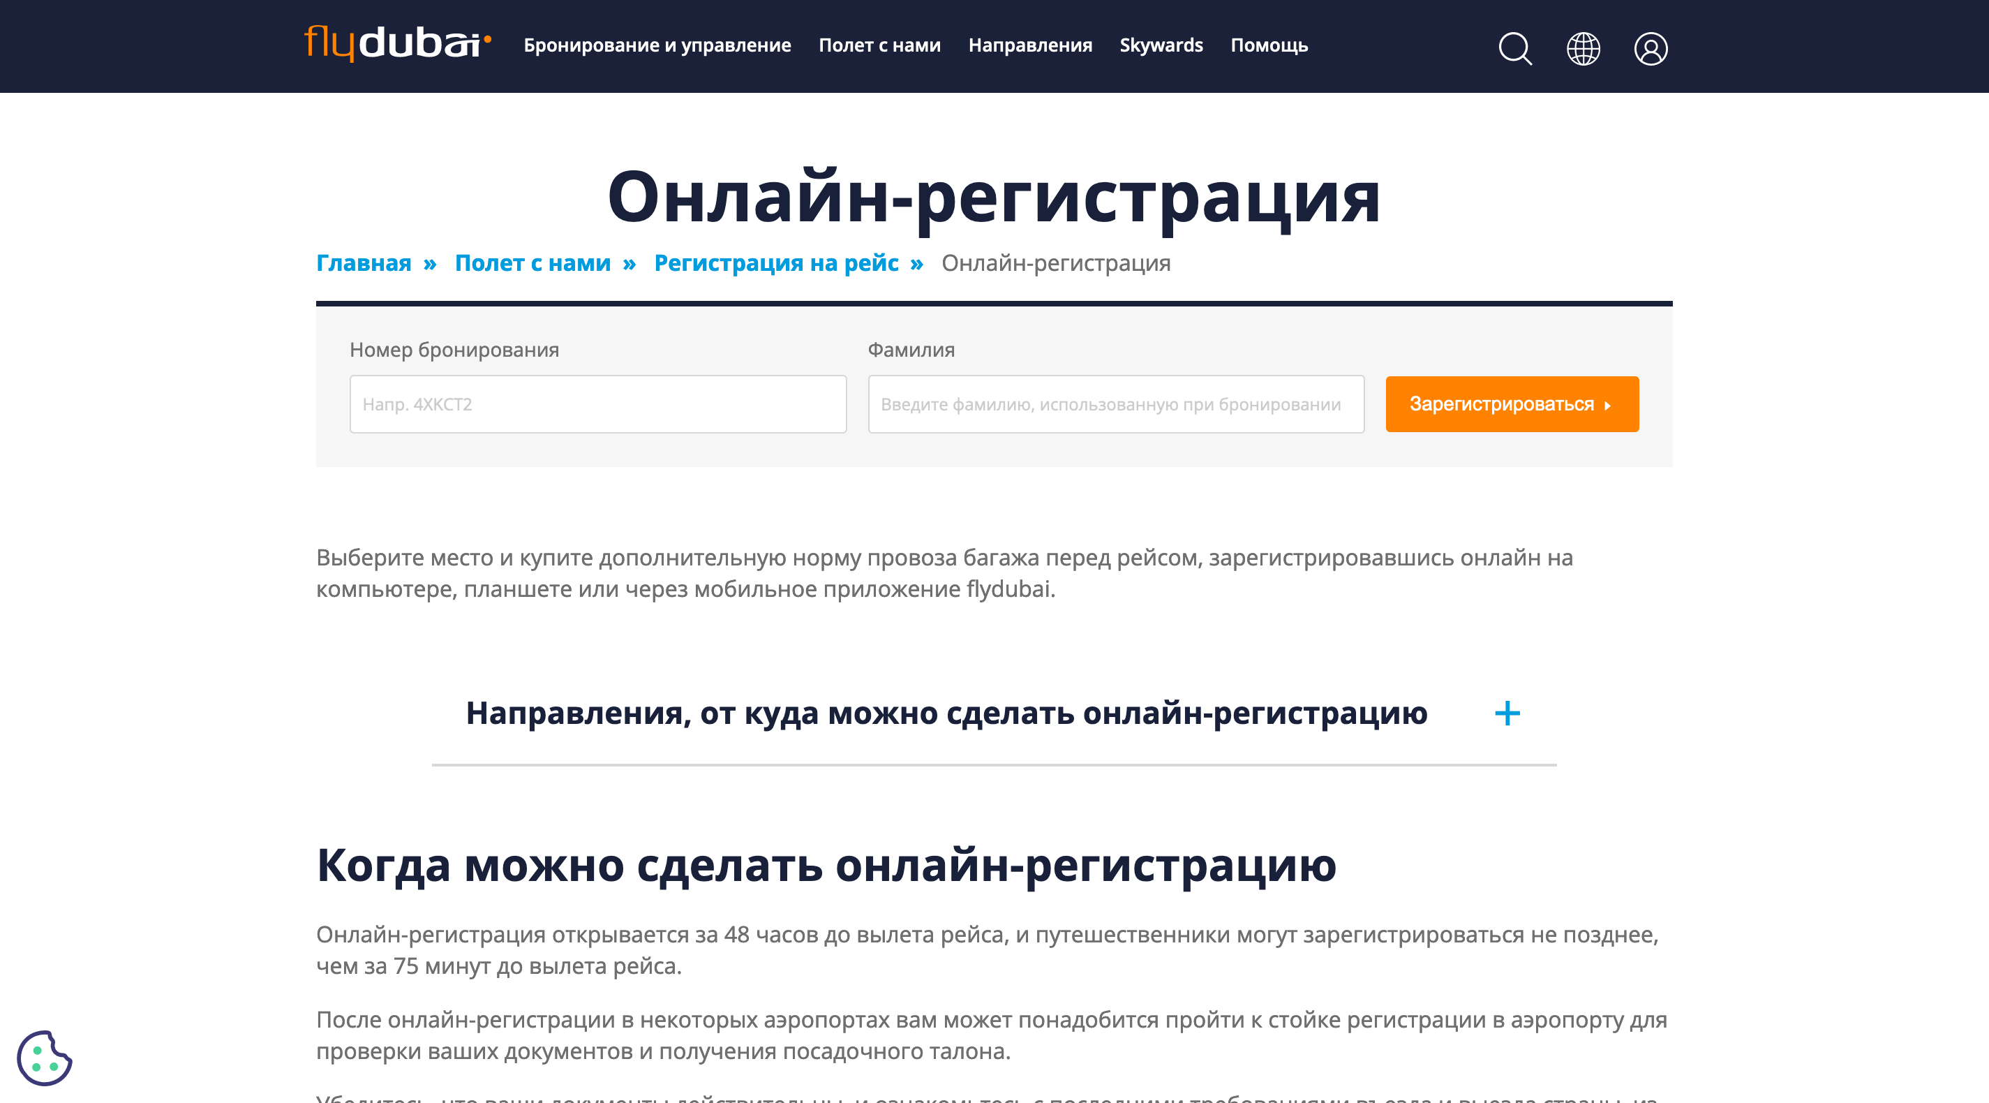
Task: Click the current breadcrumb Онлайн-регистрация text
Action: coord(1055,262)
